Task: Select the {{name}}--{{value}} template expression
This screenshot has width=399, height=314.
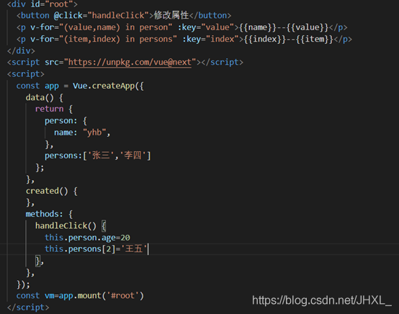Action: pos(284,27)
